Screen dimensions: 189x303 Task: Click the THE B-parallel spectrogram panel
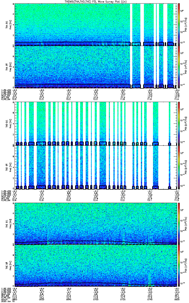click(96, 266)
